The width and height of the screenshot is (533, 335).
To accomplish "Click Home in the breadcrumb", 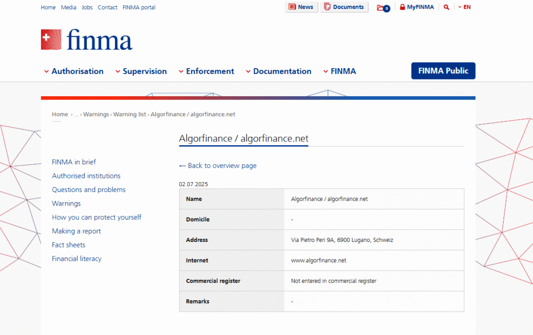I will click(60, 114).
